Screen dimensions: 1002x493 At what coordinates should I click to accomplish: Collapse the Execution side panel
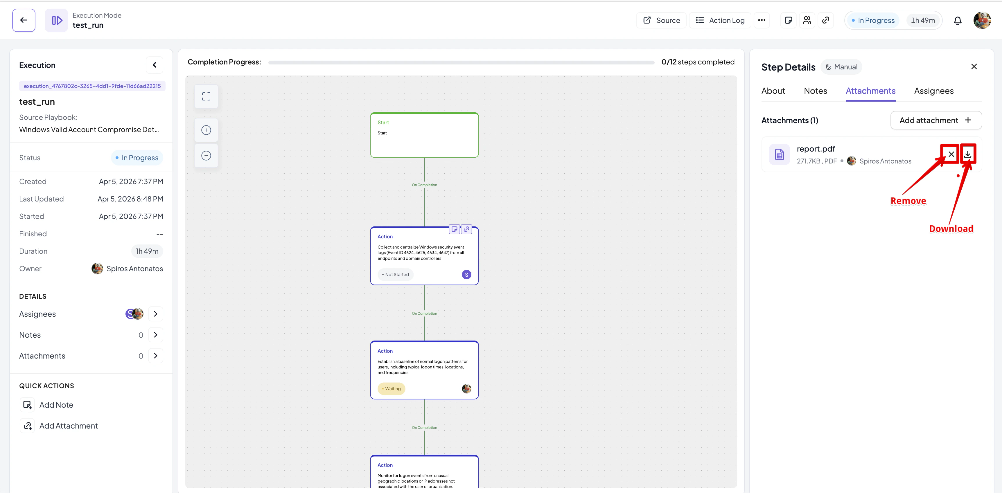click(x=155, y=65)
